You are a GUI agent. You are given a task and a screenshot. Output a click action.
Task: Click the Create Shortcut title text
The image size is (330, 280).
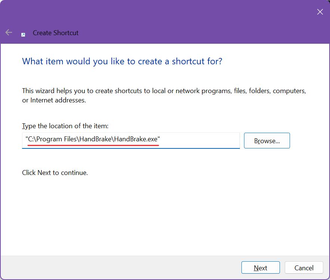click(x=55, y=33)
